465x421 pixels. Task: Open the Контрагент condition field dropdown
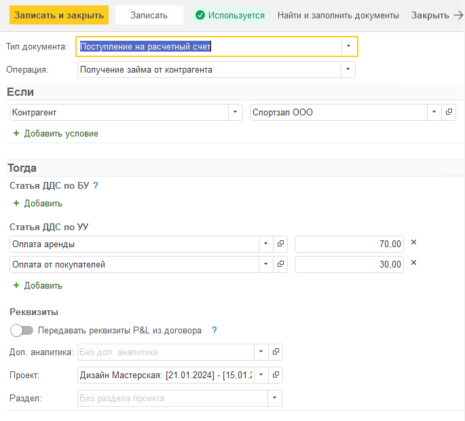235,112
